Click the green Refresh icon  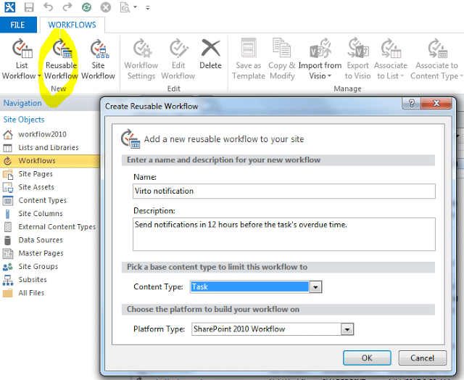click(x=86, y=7)
